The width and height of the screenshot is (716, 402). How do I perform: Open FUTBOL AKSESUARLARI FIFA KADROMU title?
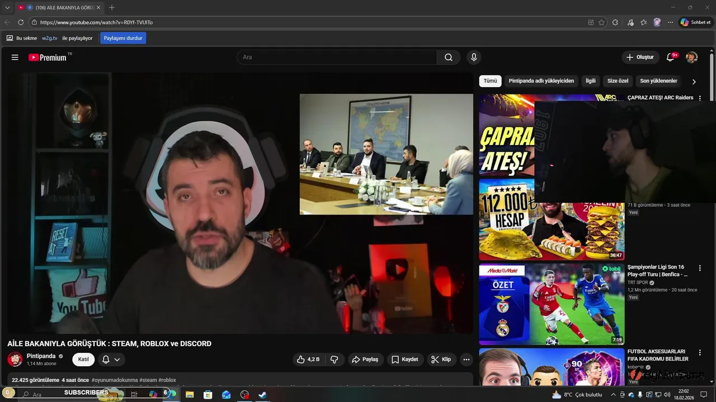pos(658,355)
